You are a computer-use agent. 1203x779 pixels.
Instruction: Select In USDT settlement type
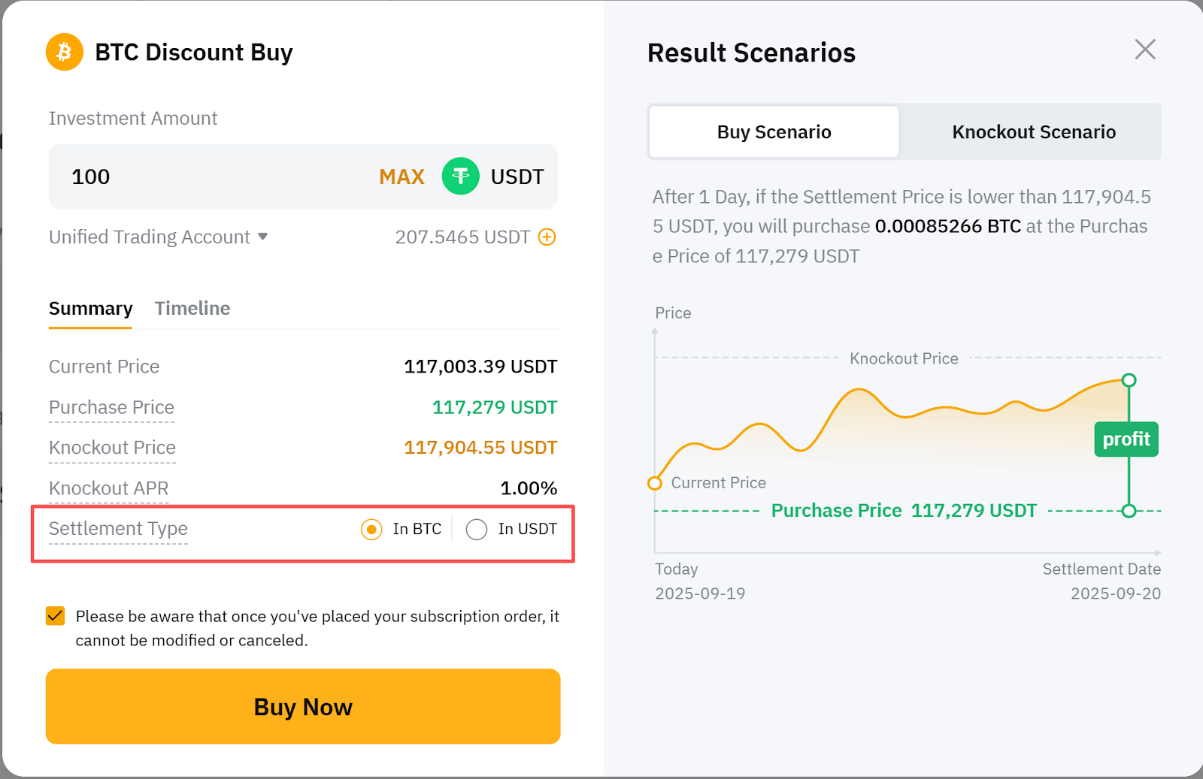[x=477, y=530]
